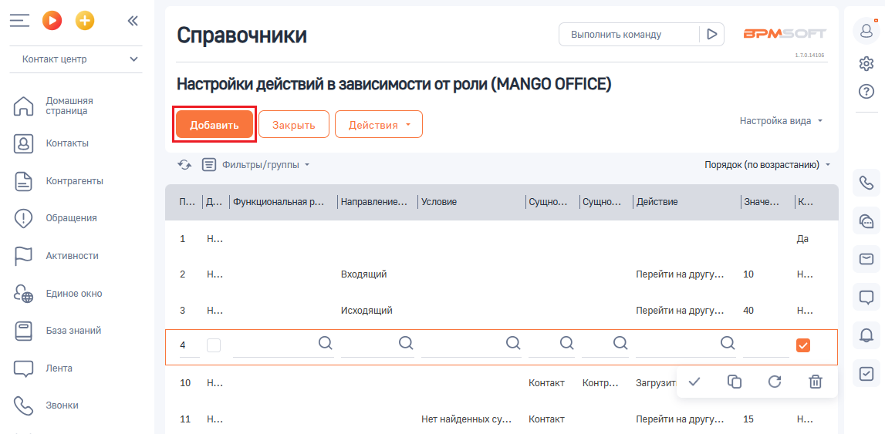Click the refresh list icon

pyautogui.click(x=184, y=165)
